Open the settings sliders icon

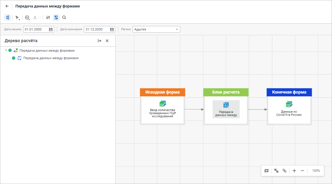coord(48,18)
